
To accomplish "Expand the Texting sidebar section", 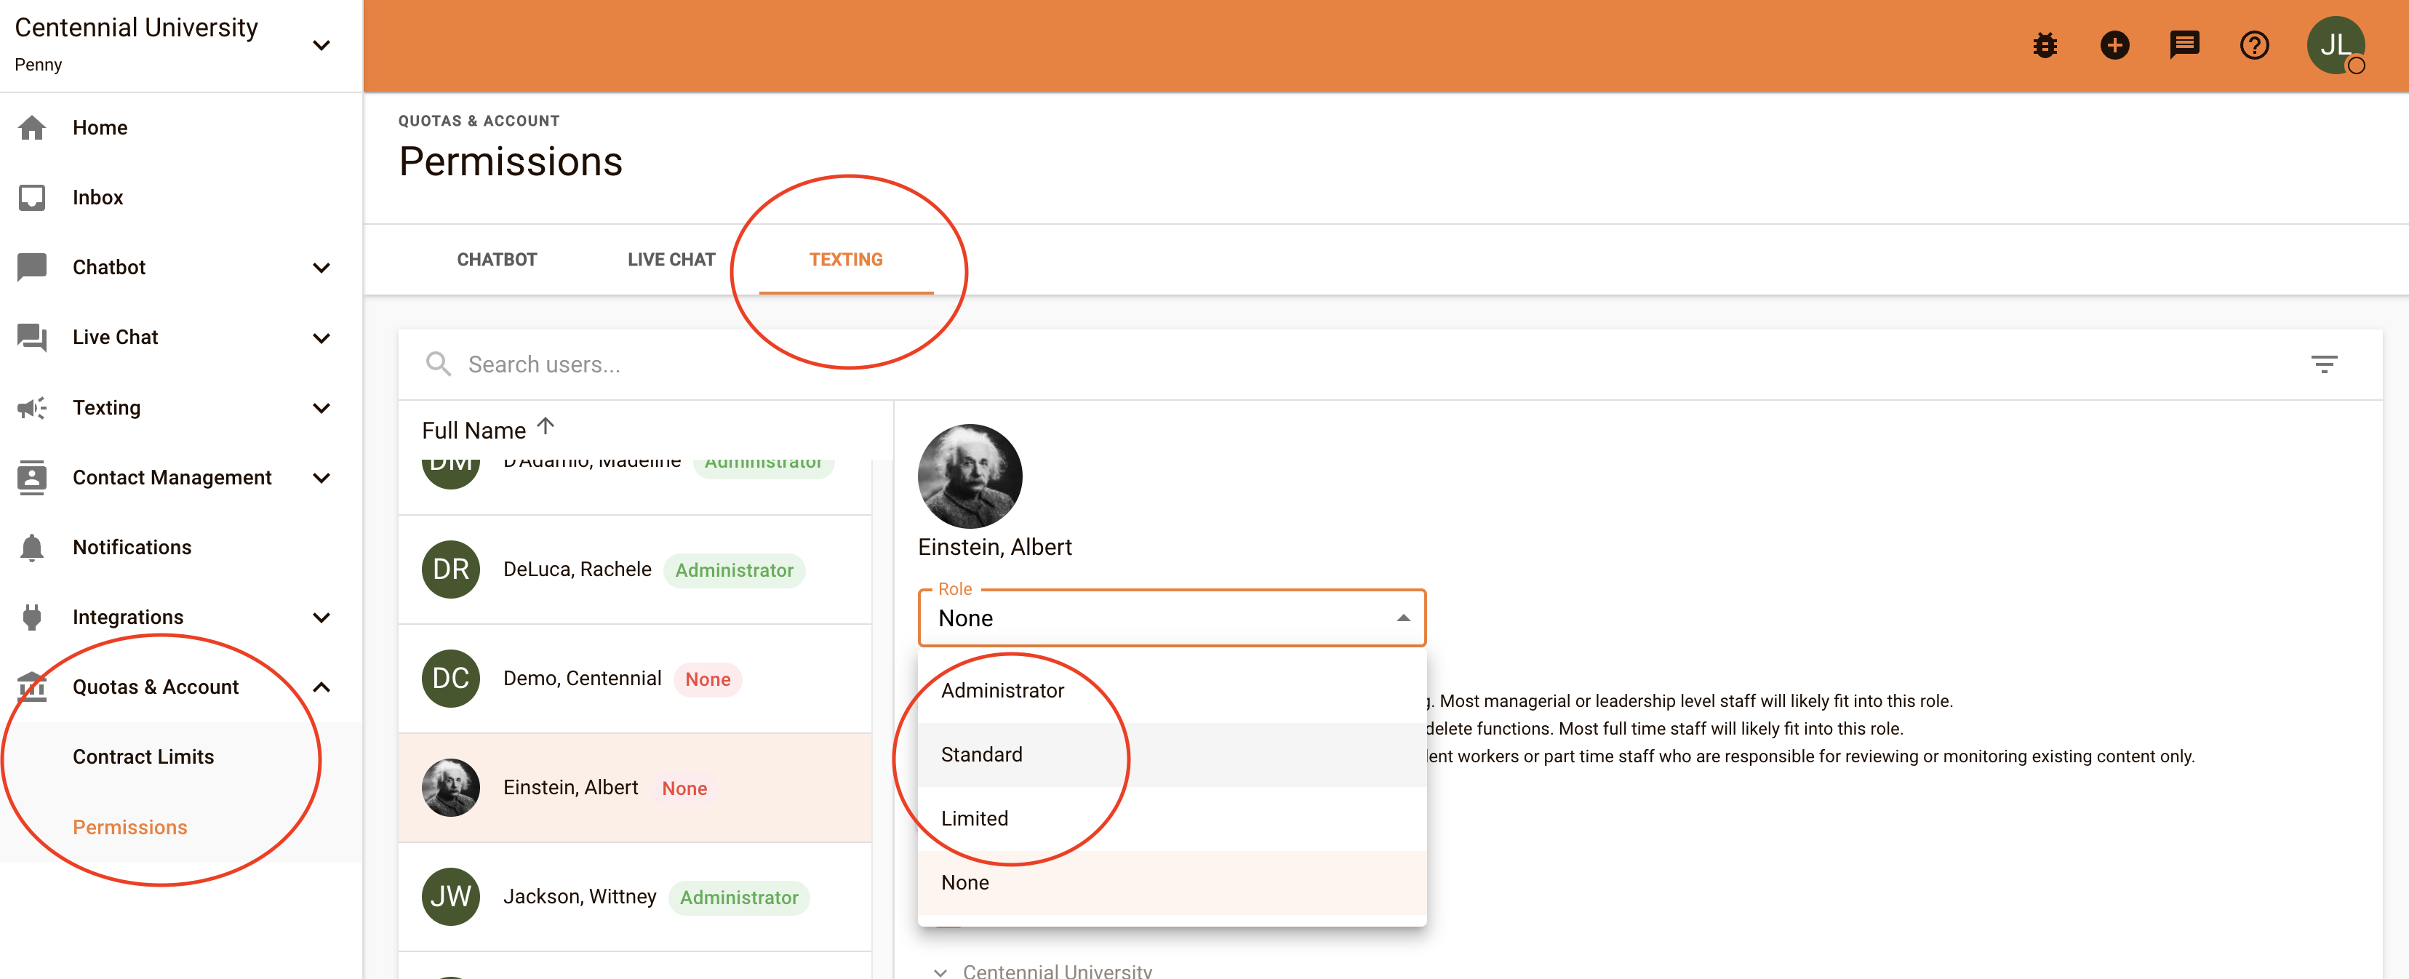I will tap(321, 408).
